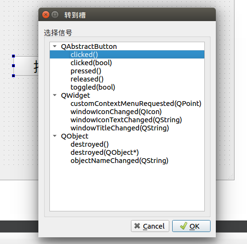Collapse the QObject tree group

pyautogui.click(x=55, y=136)
